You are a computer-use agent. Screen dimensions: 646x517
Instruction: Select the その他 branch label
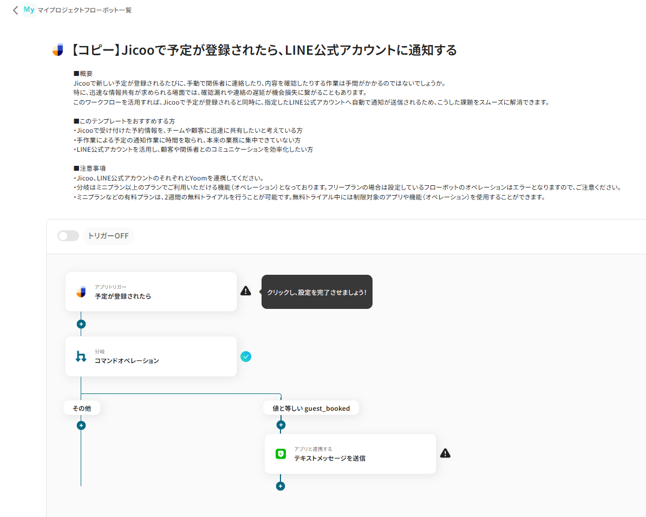pyautogui.click(x=82, y=408)
